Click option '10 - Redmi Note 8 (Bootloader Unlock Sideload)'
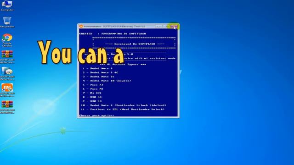294x165 pixels. tap(124, 105)
